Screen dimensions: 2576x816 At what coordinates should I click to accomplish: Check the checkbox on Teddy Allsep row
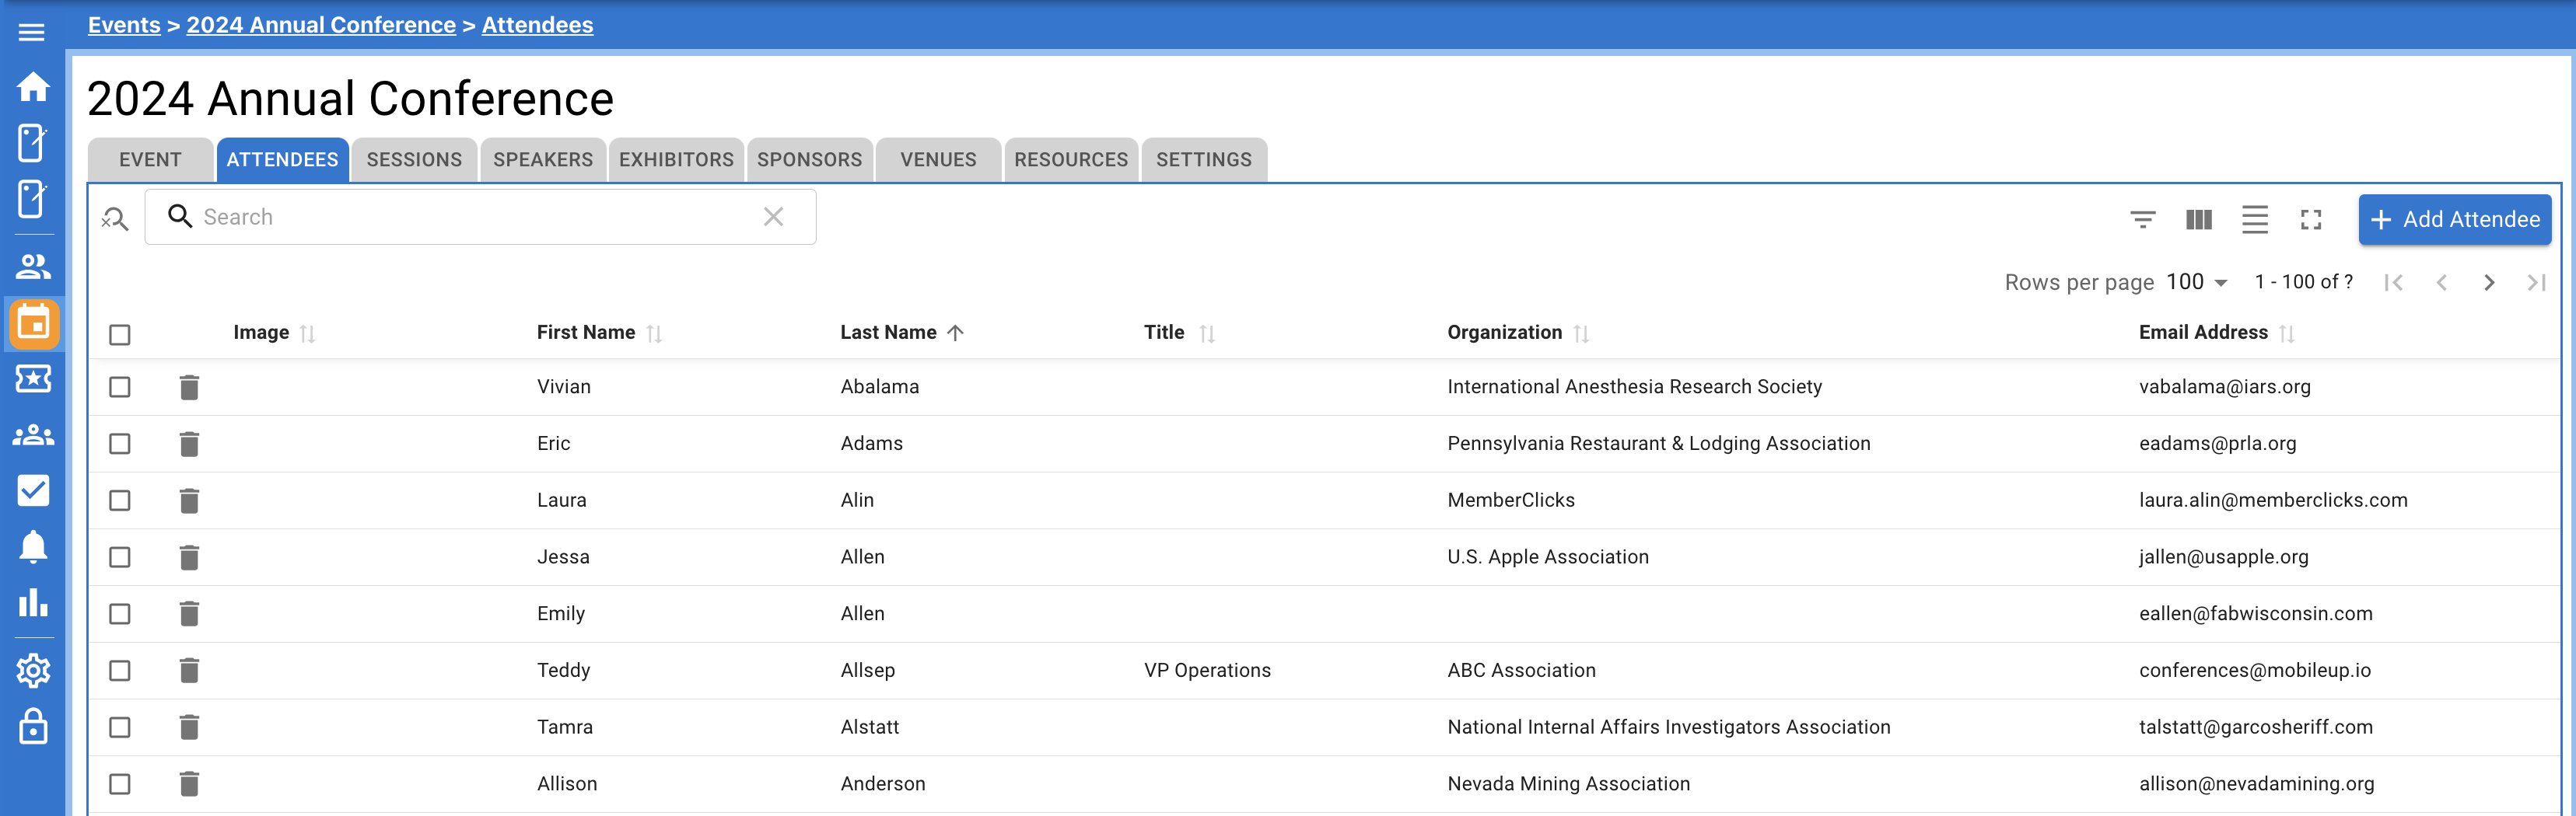[119, 670]
